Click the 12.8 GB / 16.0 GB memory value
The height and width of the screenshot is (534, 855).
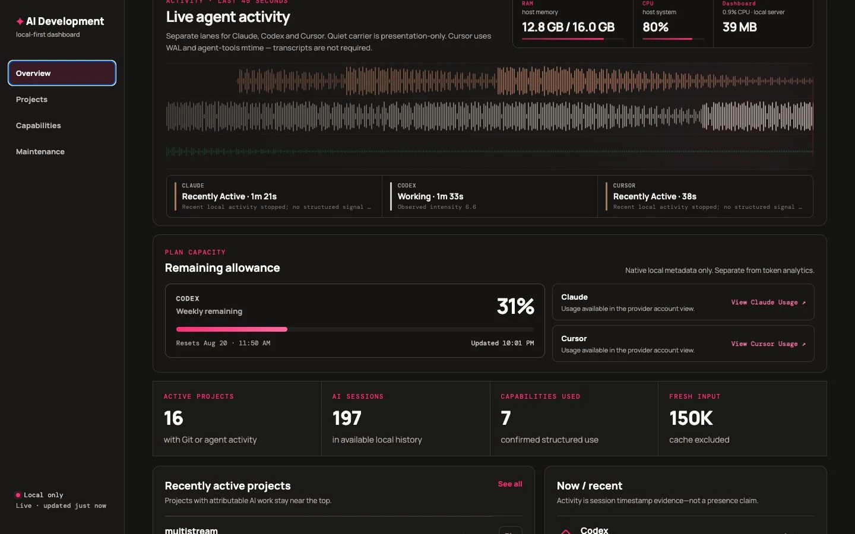click(568, 27)
